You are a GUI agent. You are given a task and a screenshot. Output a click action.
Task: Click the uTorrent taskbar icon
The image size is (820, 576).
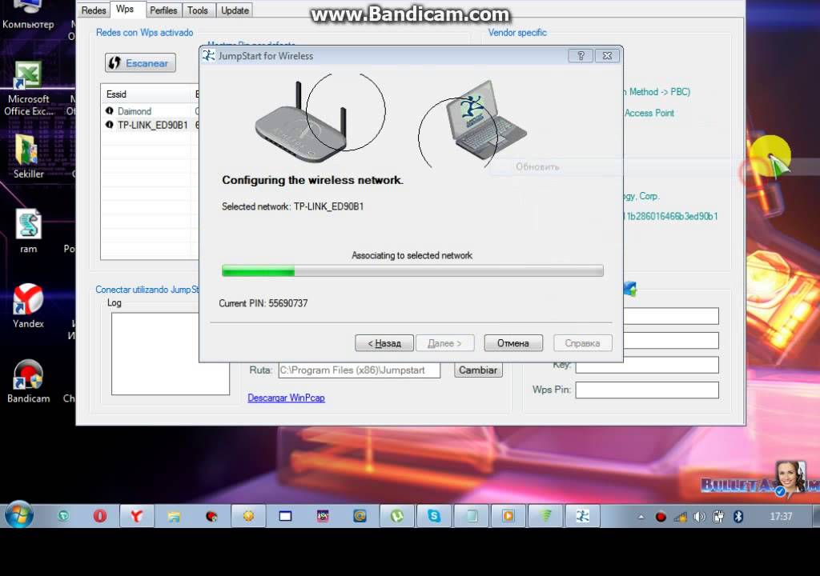click(397, 516)
